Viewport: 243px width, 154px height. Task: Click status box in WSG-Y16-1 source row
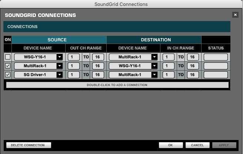coord(216,57)
